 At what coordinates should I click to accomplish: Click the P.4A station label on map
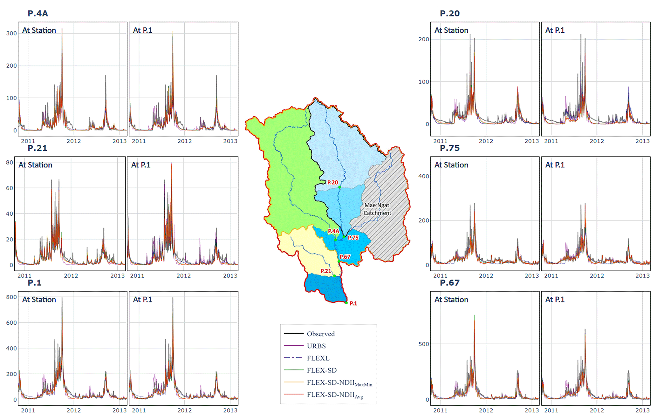pyautogui.click(x=333, y=231)
